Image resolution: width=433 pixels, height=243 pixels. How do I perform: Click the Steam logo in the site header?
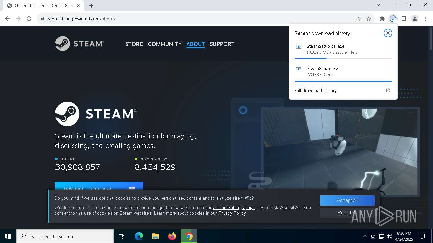pos(79,44)
